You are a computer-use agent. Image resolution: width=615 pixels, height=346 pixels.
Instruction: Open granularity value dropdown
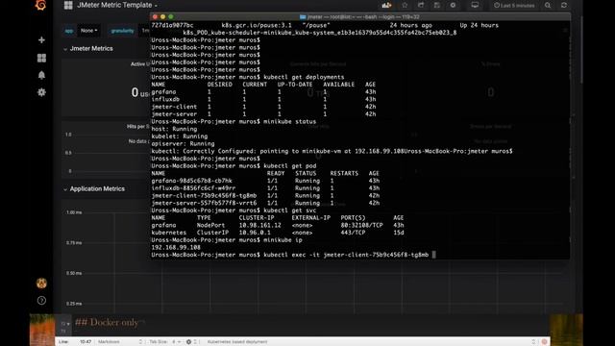[x=144, y=31]
